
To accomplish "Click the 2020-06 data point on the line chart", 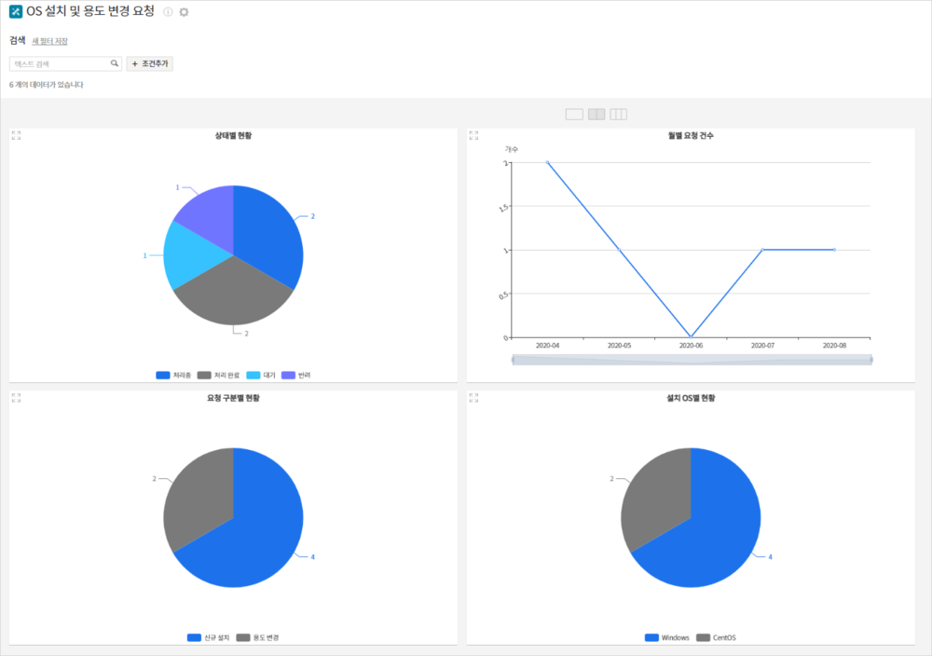I will (691, 337).
